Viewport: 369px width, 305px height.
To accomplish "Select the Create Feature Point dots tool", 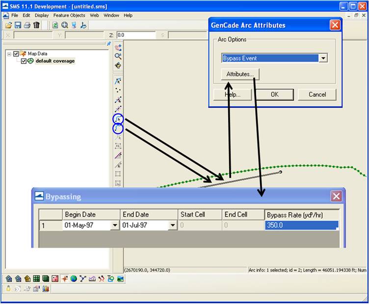I will (118, 90).
